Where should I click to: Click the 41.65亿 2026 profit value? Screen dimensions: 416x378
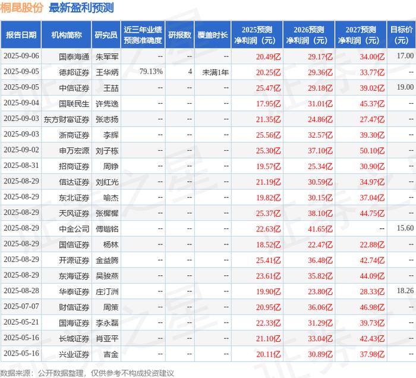(320, 229)
